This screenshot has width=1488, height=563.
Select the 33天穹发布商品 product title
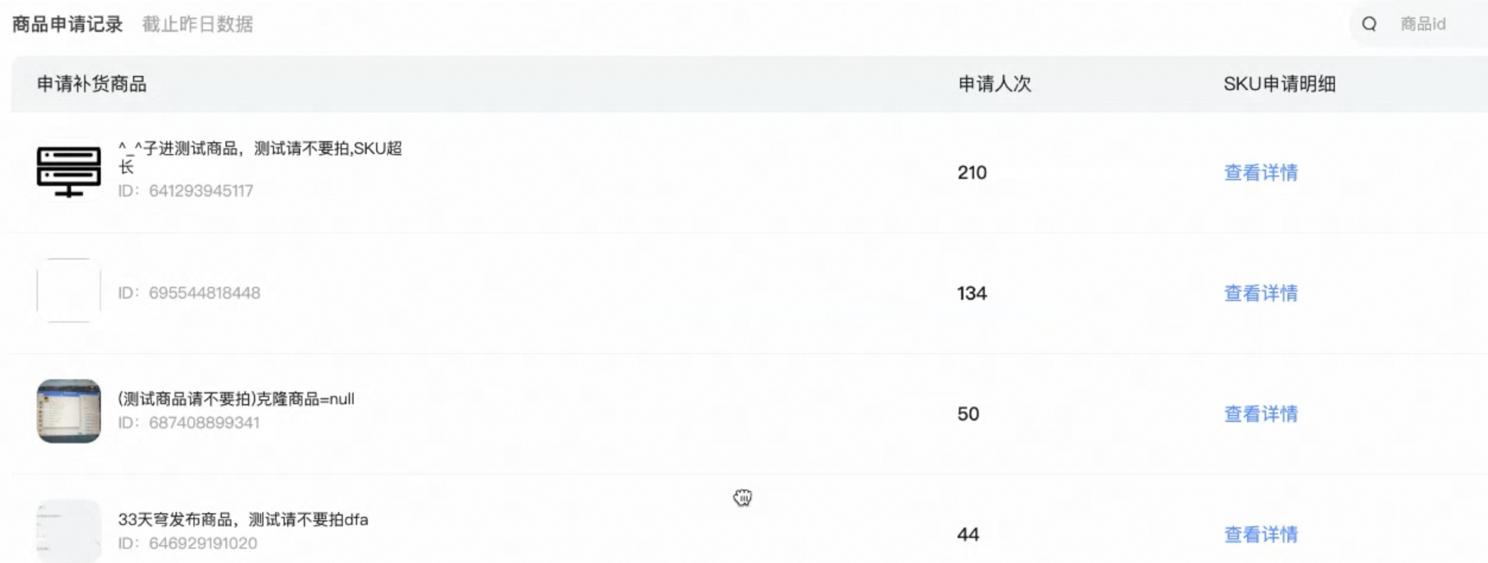(243, 520)
